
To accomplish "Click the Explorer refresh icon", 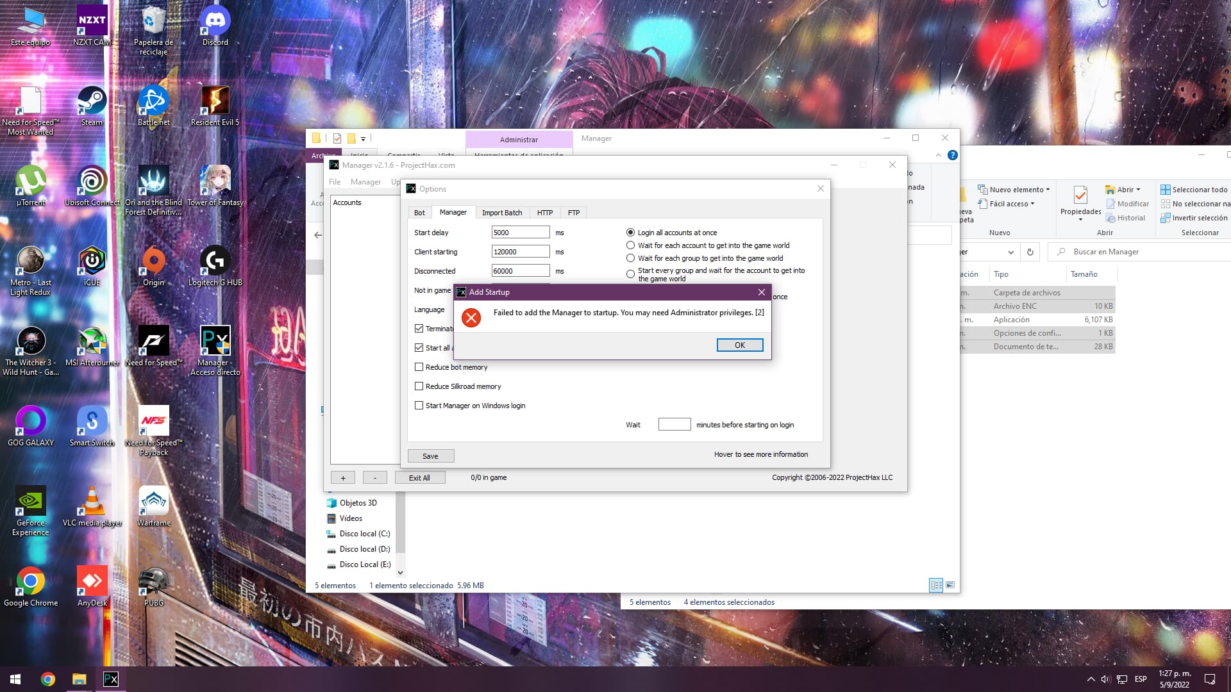I will click(1030, 252).
